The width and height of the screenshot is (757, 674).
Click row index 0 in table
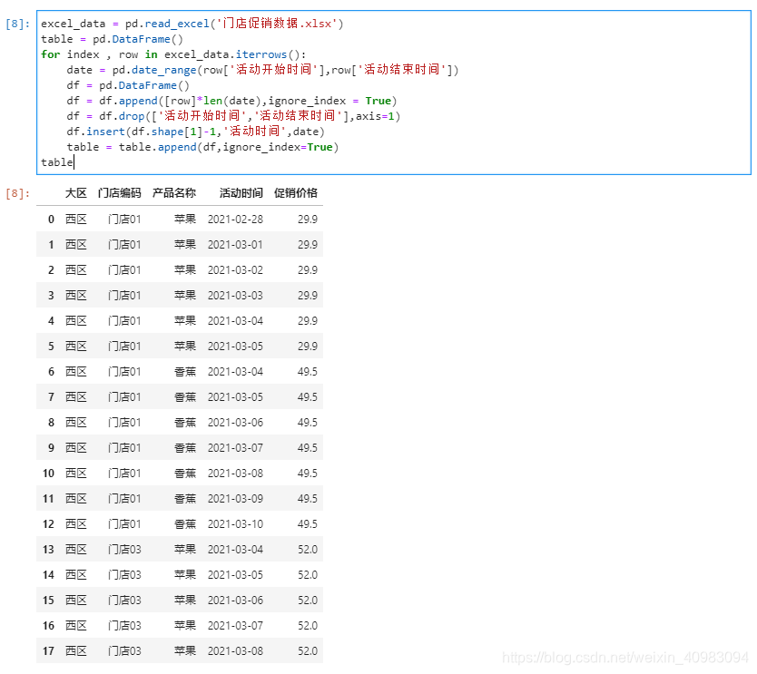point(51,219)
